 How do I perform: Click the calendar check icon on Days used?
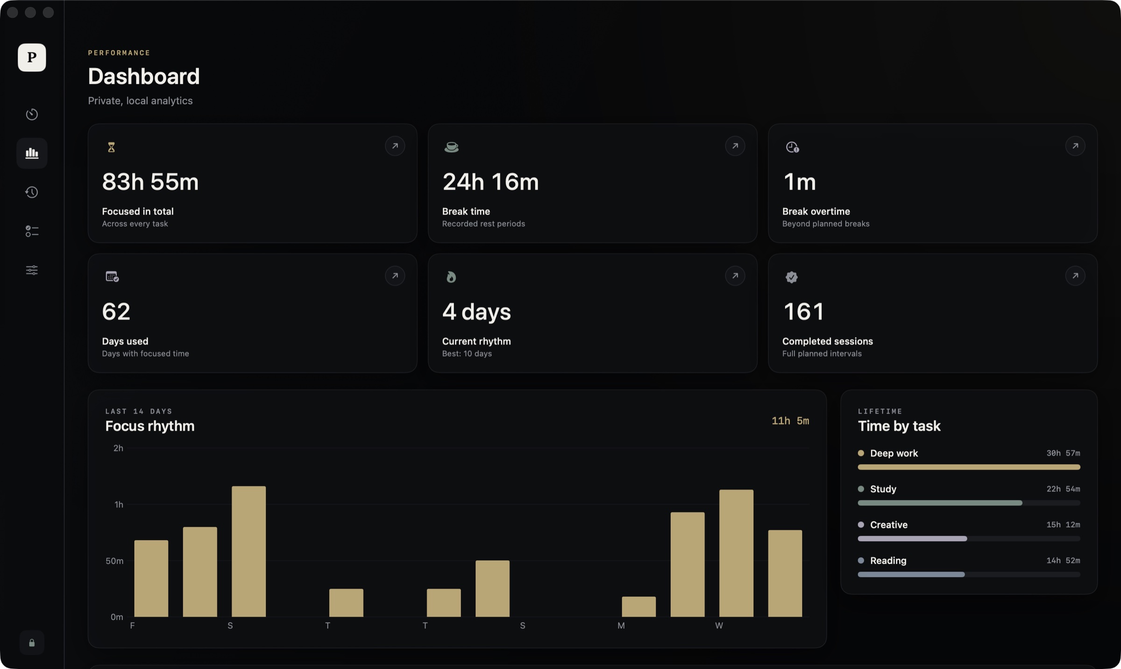click(x=112, y=277)
